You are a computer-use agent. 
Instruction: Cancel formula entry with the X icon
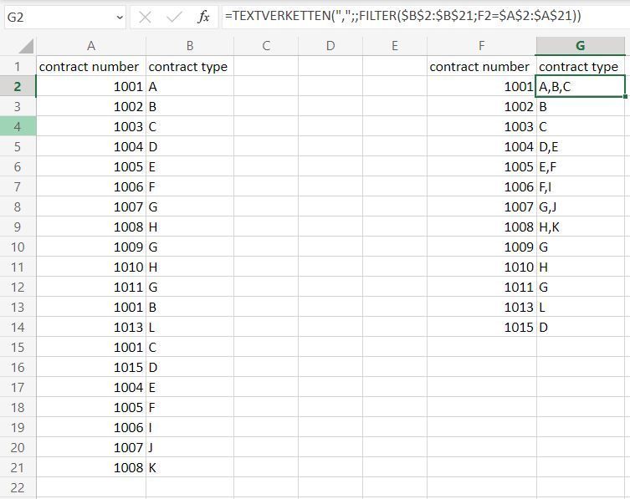coord(145,18)
